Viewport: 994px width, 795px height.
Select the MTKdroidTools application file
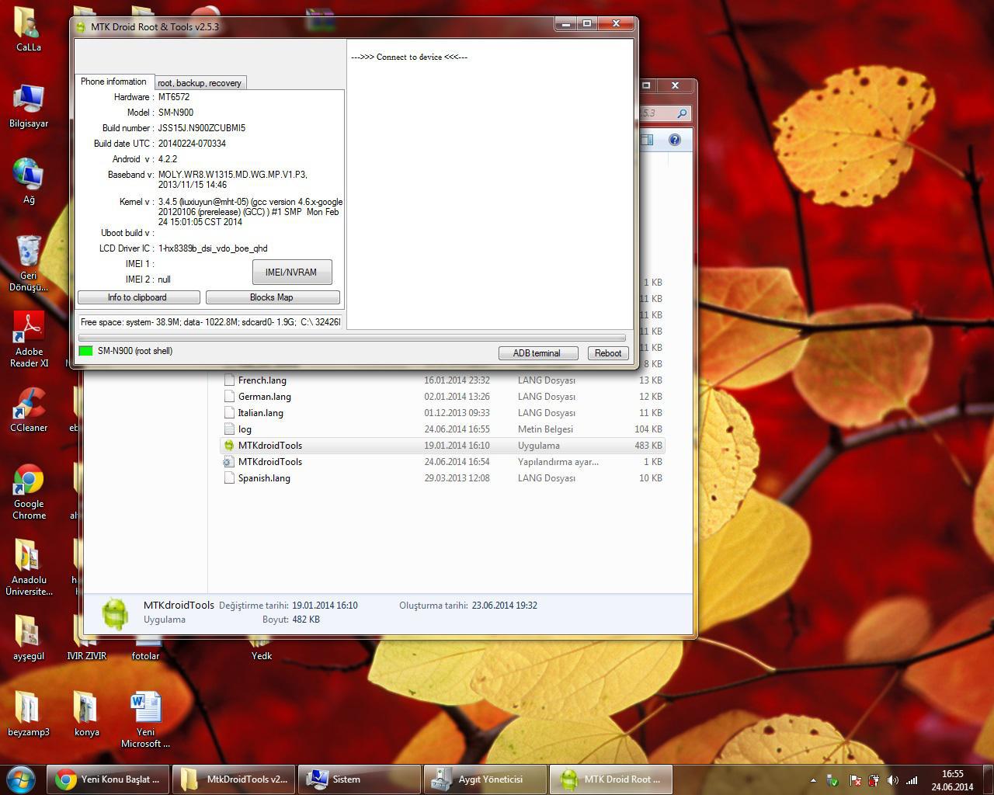click(x=269, y=446)
